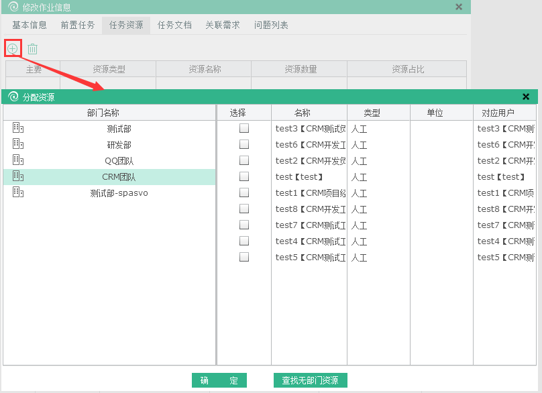Choose the 测试部-spasvo department row
Screen dimensions: 542x393
pos(119,192)
